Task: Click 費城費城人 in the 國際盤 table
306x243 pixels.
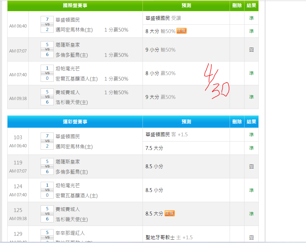Action: 68,93
